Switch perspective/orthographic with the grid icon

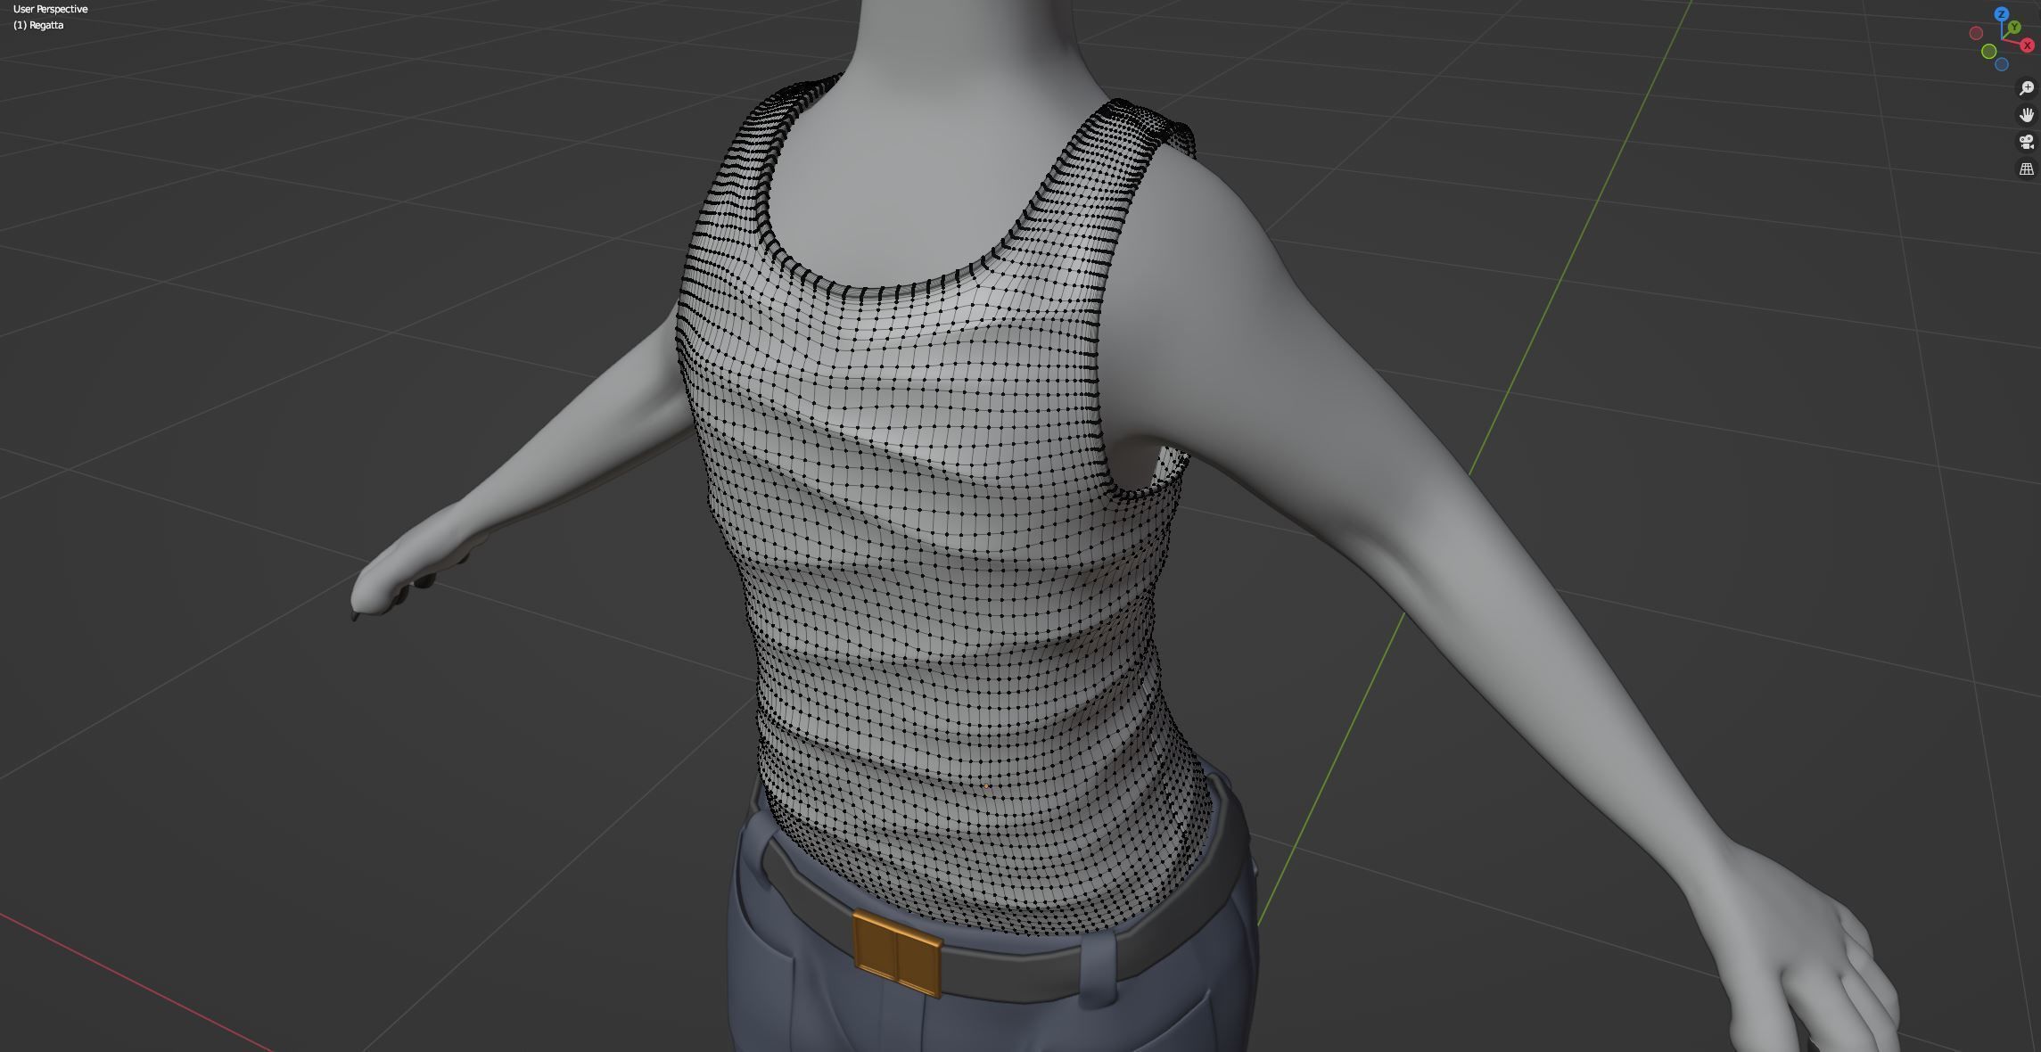(x=2027, y=168)
